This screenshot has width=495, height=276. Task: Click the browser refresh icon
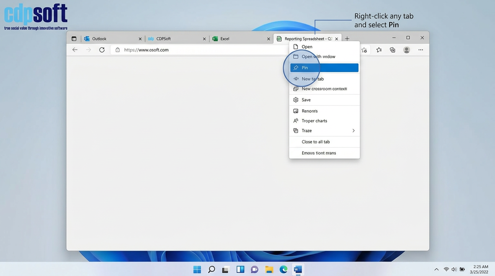point(102,50)
